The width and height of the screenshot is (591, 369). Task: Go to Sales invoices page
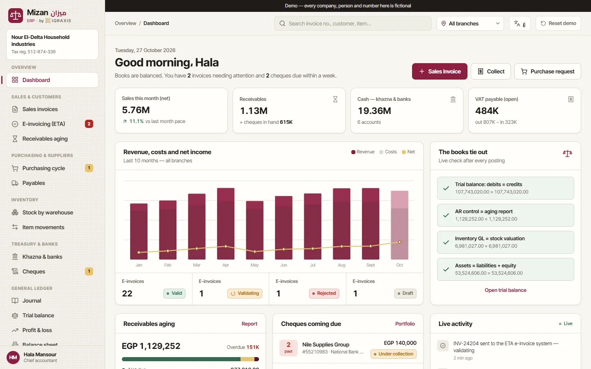[x=52, y=109]
